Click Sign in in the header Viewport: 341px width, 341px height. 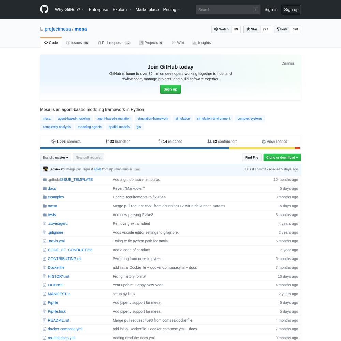click(x=271, y=10)
